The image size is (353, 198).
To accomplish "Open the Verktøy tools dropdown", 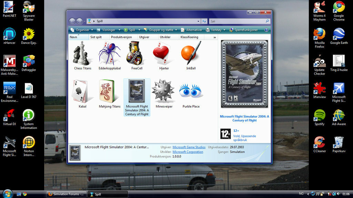I will pyautogui.click(x=216, y=30).
